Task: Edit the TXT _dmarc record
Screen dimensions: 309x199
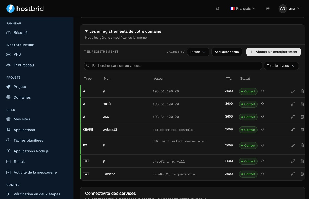Action: 293,174
